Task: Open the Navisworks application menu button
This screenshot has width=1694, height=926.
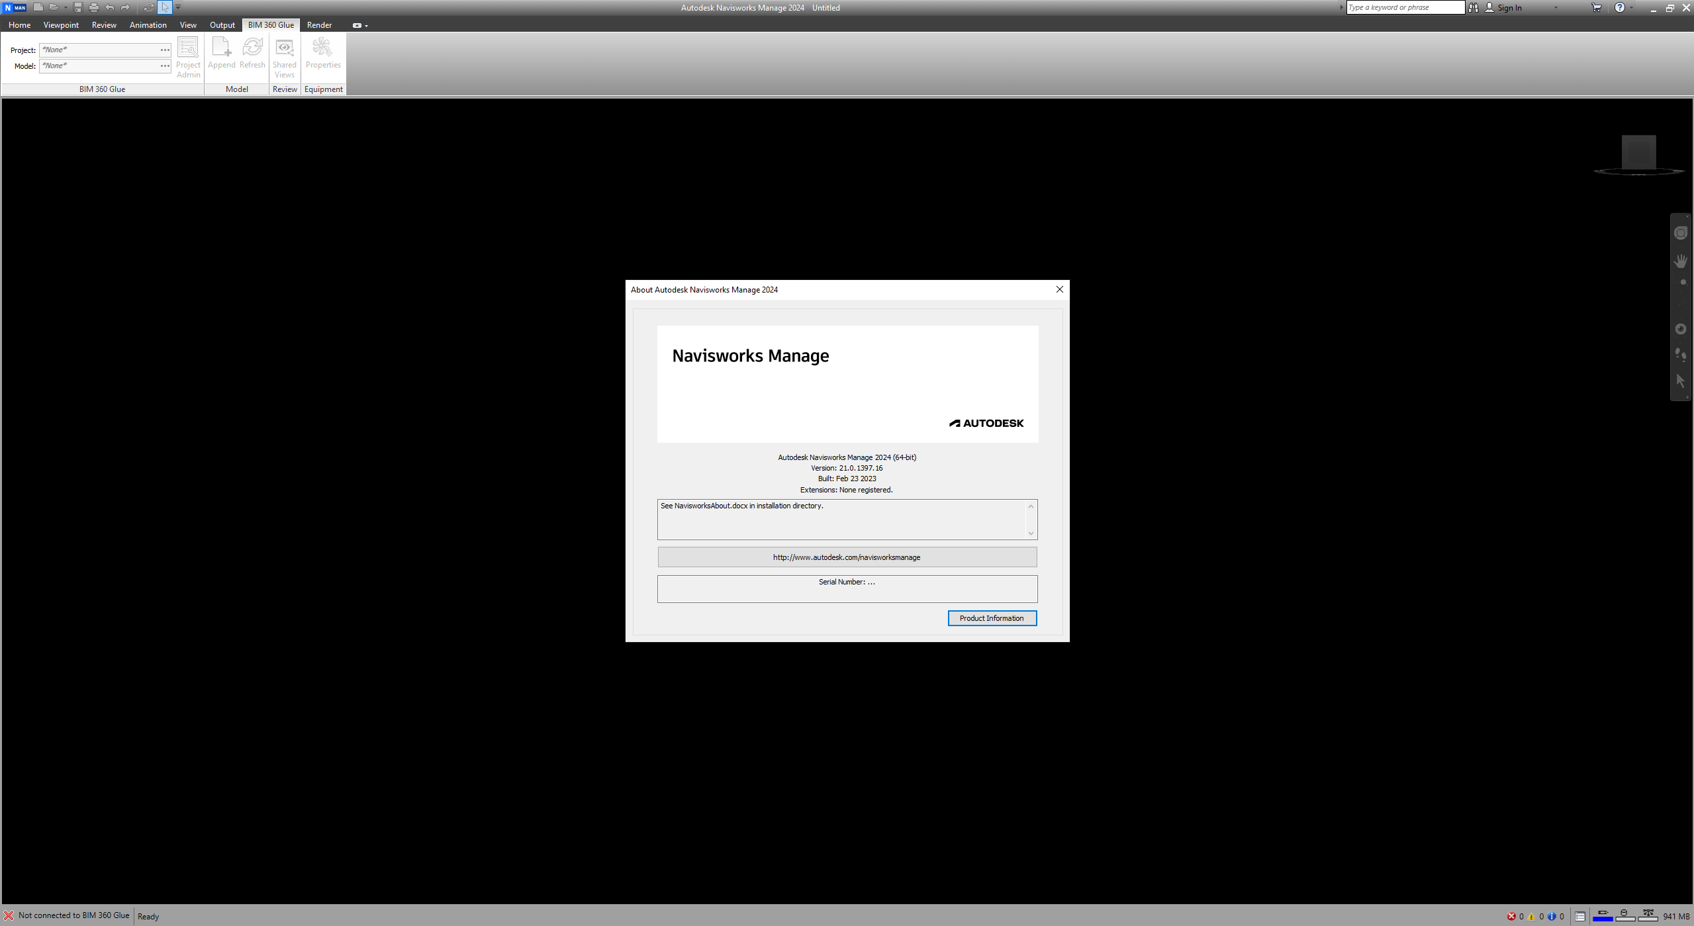Action: click(x=15, y=7)
